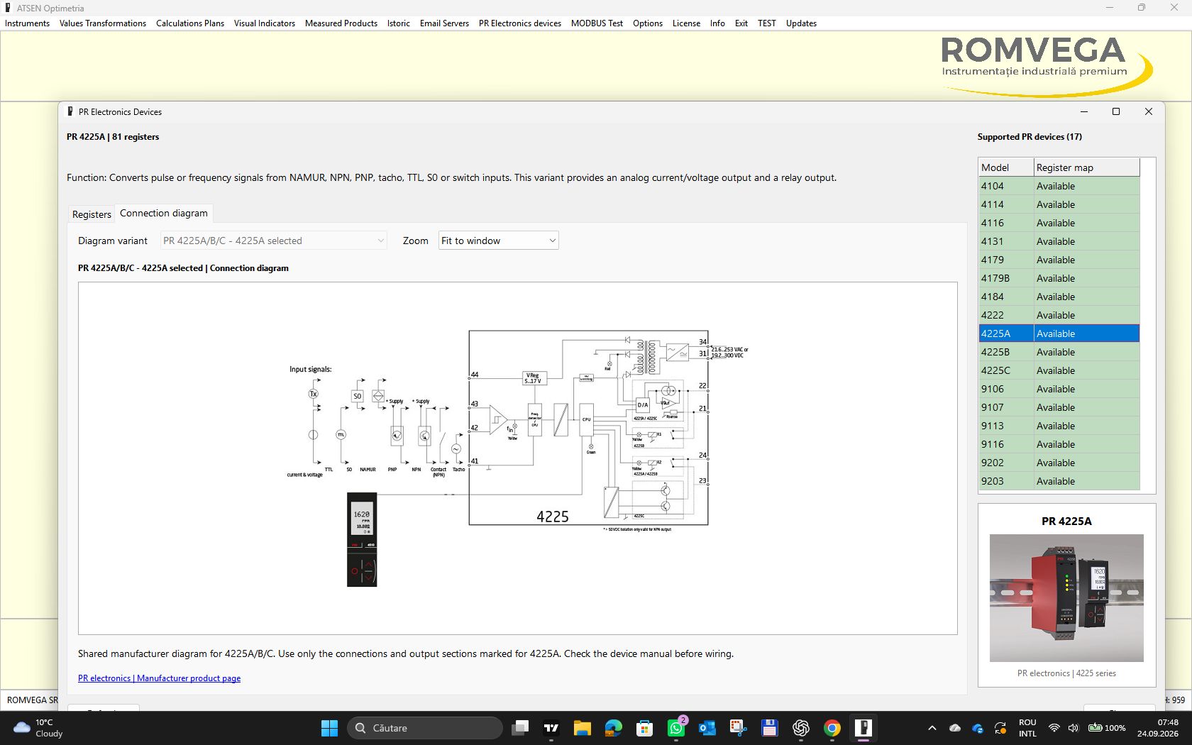The image size is (1192, 745).
Task: Select model 9116 in device list
Action: tap(1059, 444)
